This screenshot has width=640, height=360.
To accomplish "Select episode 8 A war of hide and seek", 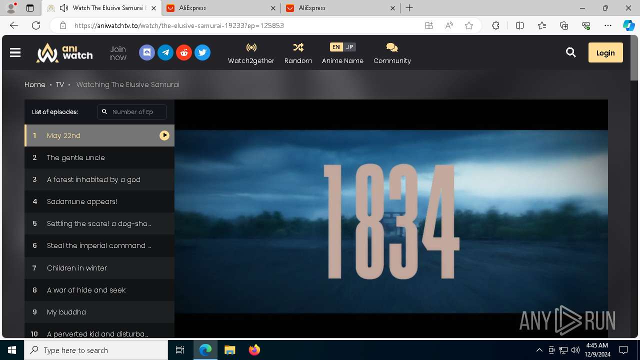I will (99, 290).
